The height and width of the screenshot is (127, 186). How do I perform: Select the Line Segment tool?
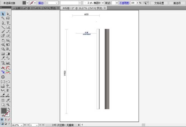(x=3, y=27)
